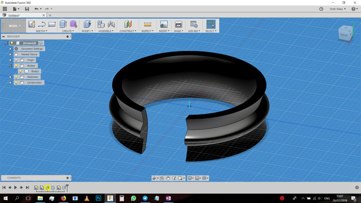
Task: Open the Grid and Snaps dropdown
Action: click(198, 178)
